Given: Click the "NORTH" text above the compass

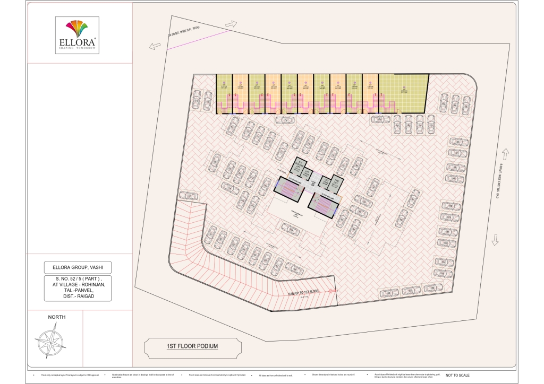Looking at the screenshot, I should point(56,317).
